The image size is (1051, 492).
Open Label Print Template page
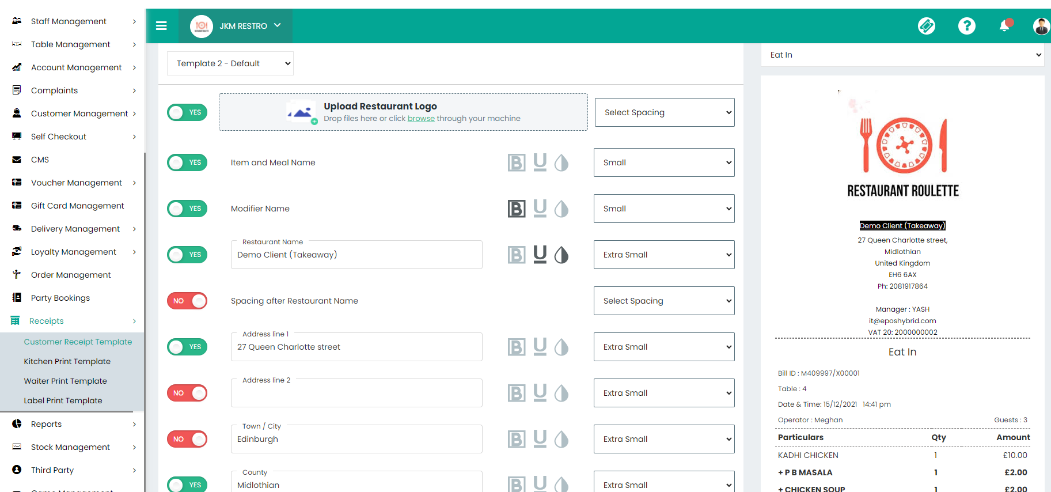pos(63,400)
